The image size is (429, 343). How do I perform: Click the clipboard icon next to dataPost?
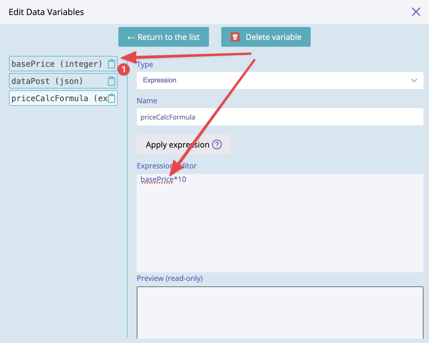(x=112, y=81)
